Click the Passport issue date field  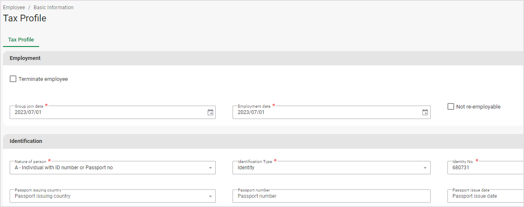(x=484, y=196)
